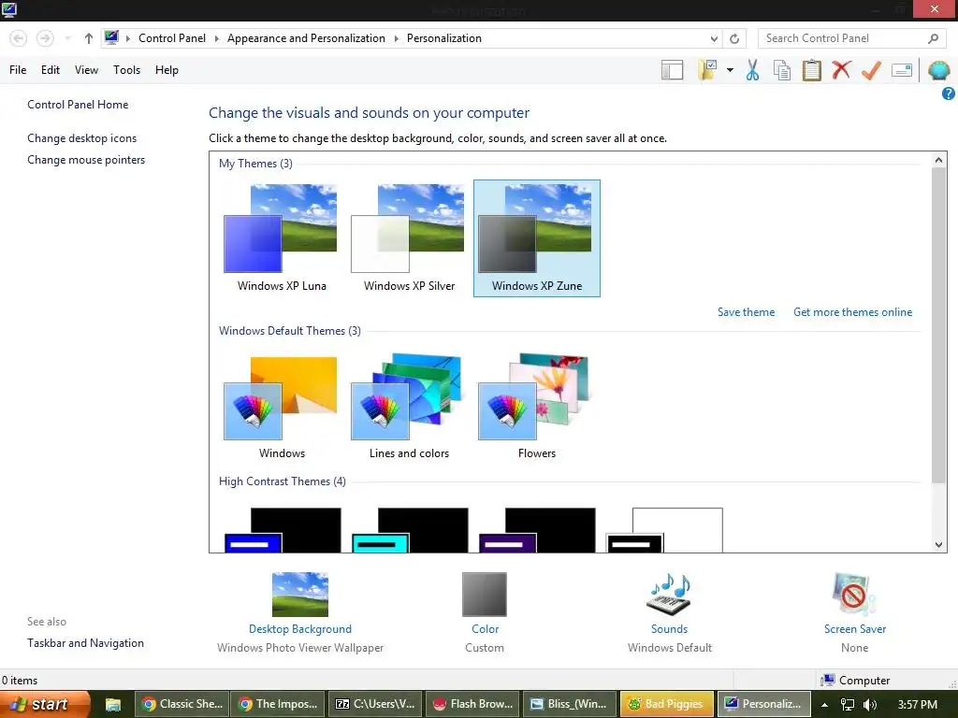Viewport: 958px width, 718px height.
Task: Open the Desktop Background settings icon
Action: [300, 594]
